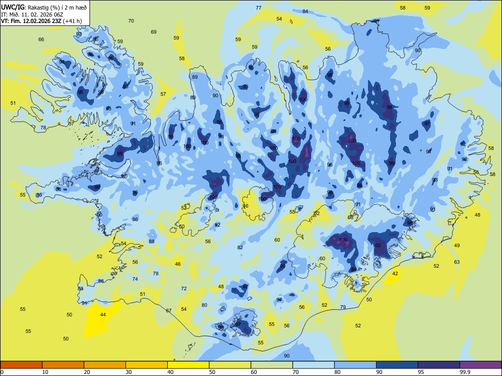Click the map value '66' in the northwest sea

(x=41, y=39)
